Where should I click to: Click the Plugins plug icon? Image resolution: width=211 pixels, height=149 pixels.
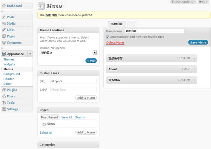[x=4, y=90]
